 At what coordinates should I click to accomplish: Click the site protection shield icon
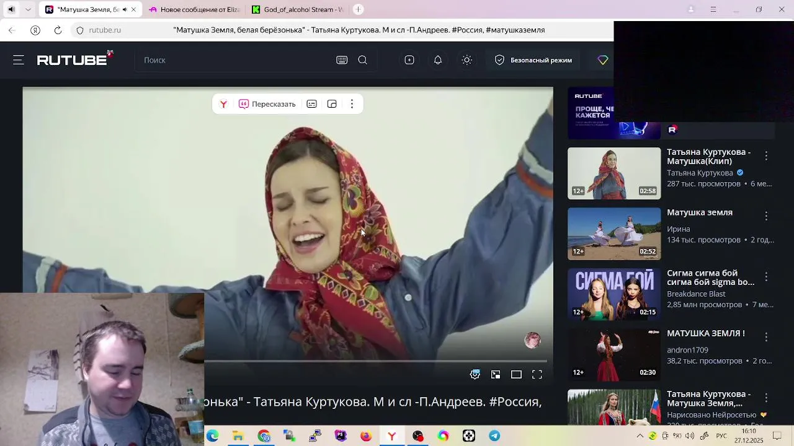pos(80,30)
